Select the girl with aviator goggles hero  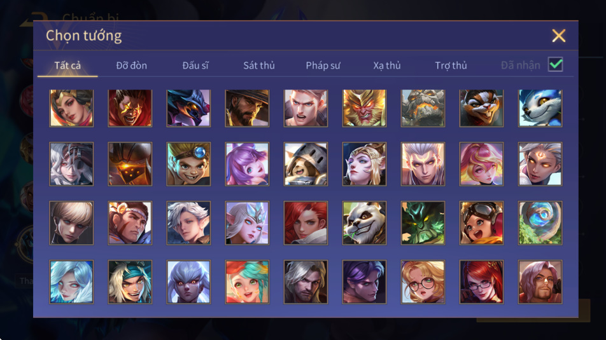point(481,223)
